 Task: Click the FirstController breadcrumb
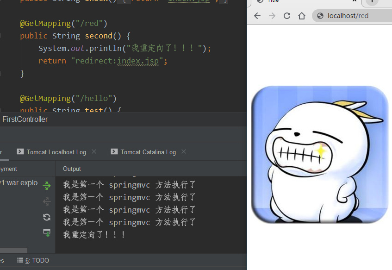click(x=25, y=119)
